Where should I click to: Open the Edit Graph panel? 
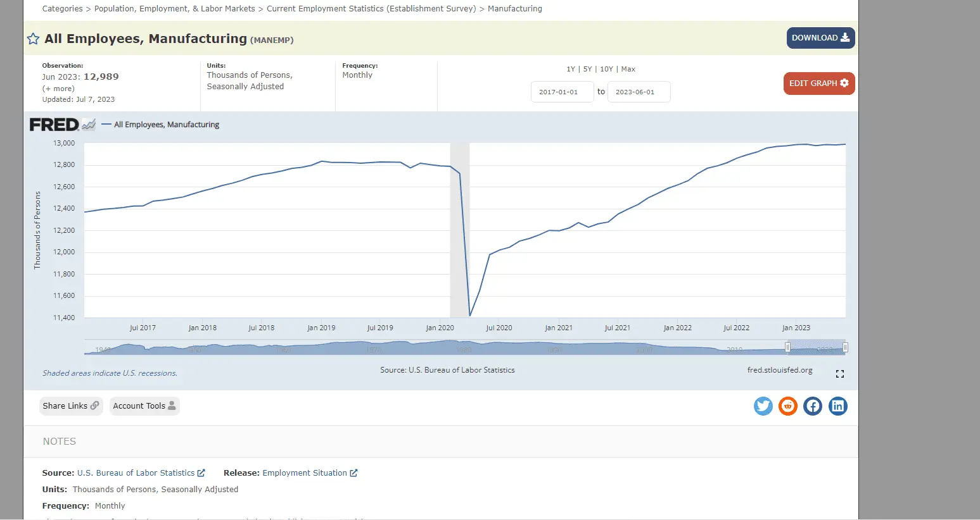(x=818, y=84)
